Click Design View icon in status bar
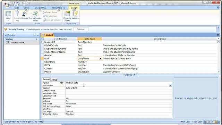The height and width of the screenshot is (125, 222). (x=216, y=122)
